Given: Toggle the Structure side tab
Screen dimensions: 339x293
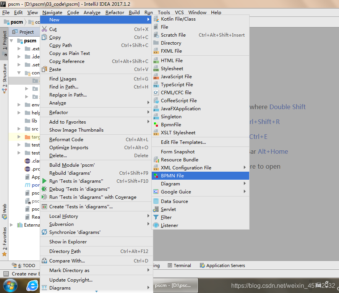Looking at the screenshot, I should pyautogui.click(x=5, y=78).
